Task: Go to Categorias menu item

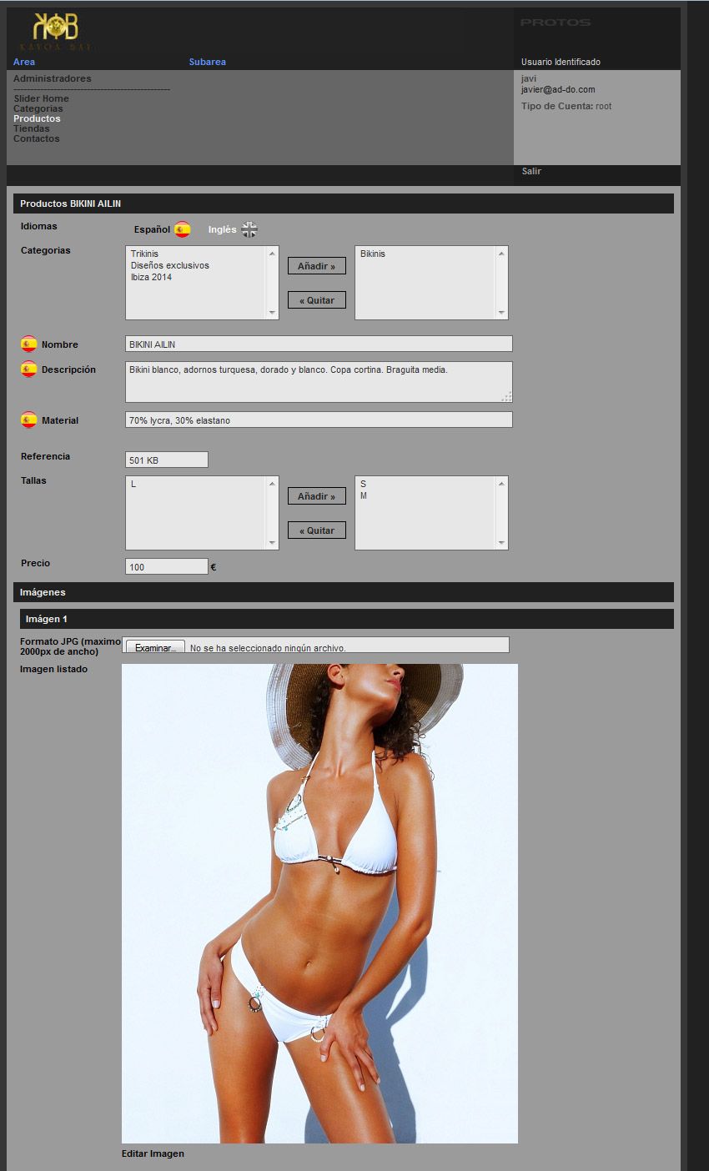Action: 38,108
